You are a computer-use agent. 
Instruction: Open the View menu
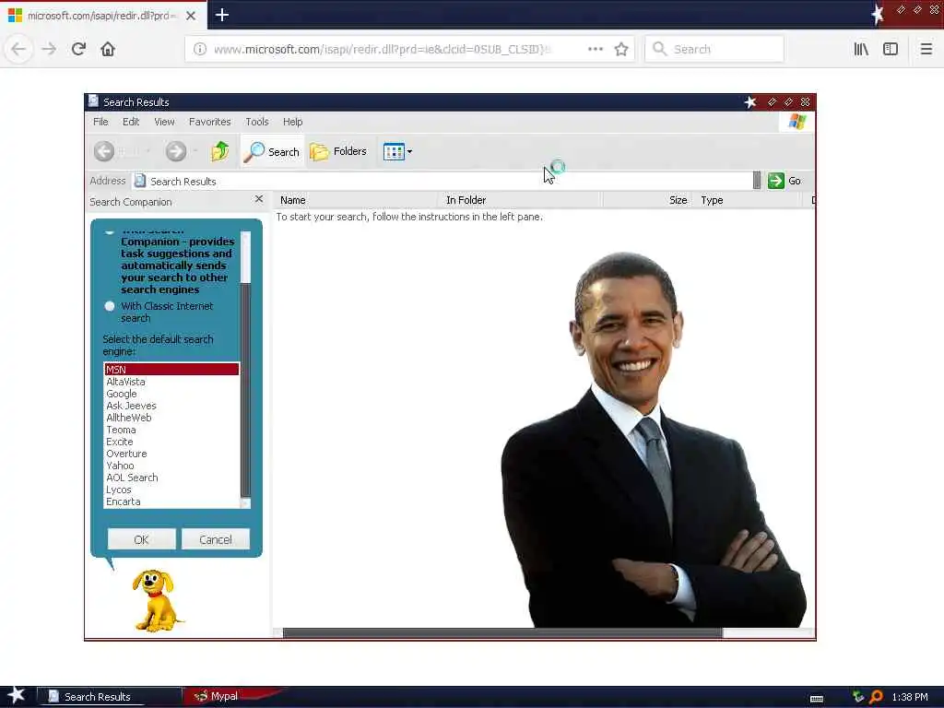(x=164, y=122)
